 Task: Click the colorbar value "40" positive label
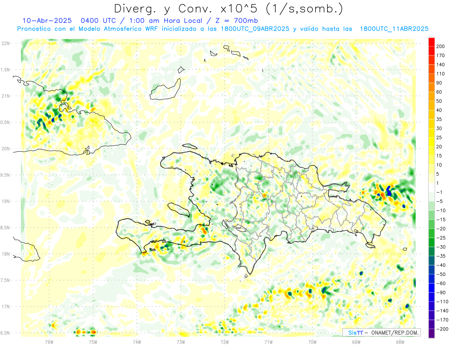[x=439, y=110]
